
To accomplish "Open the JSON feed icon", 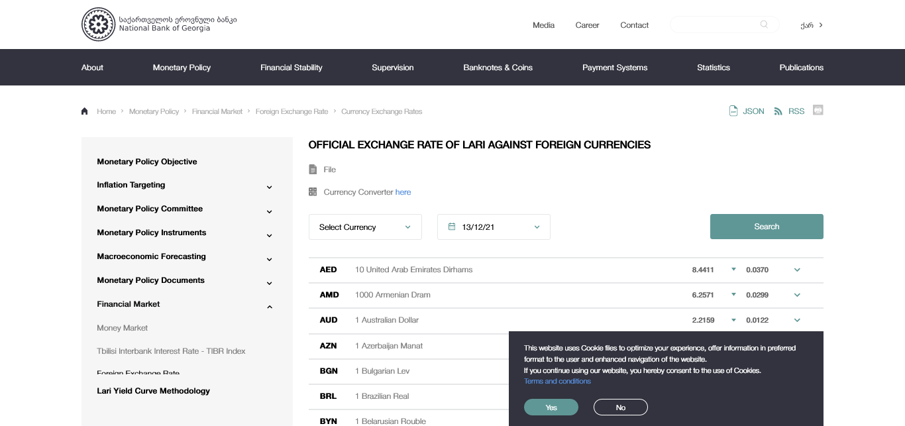I will pos(733,111).
